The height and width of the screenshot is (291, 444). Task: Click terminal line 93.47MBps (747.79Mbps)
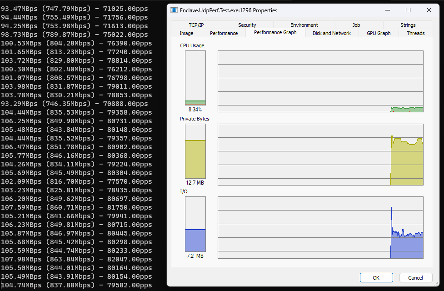click(x=74, y=9)
